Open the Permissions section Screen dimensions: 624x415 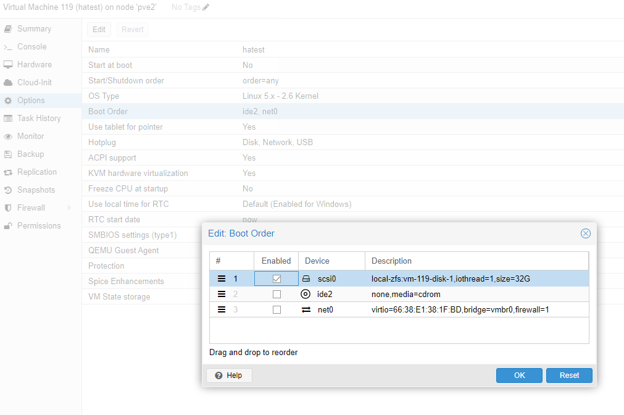[x=41, y=226]
